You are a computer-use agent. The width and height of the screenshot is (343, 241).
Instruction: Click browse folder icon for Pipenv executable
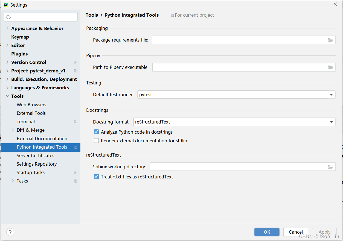tap(330, 67)
